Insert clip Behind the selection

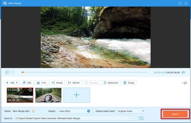[74, 83]
